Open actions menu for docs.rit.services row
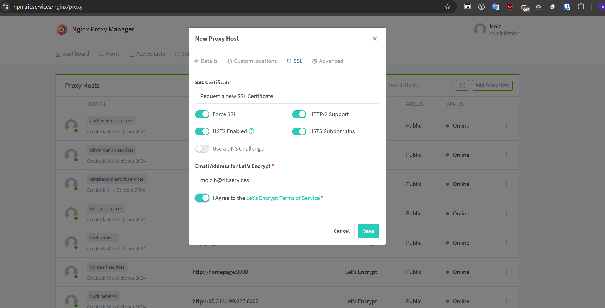Screen dimensions: 605x308 506,213
